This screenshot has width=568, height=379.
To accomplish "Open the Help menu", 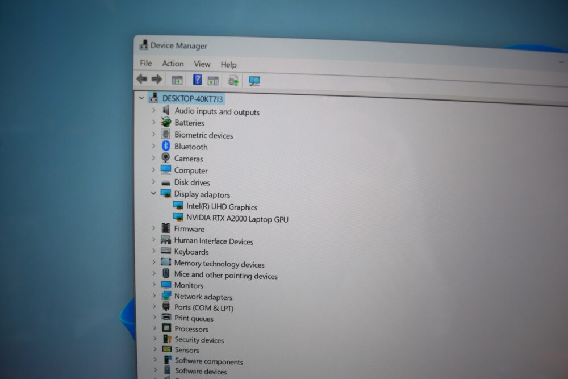I will [228, 65].
